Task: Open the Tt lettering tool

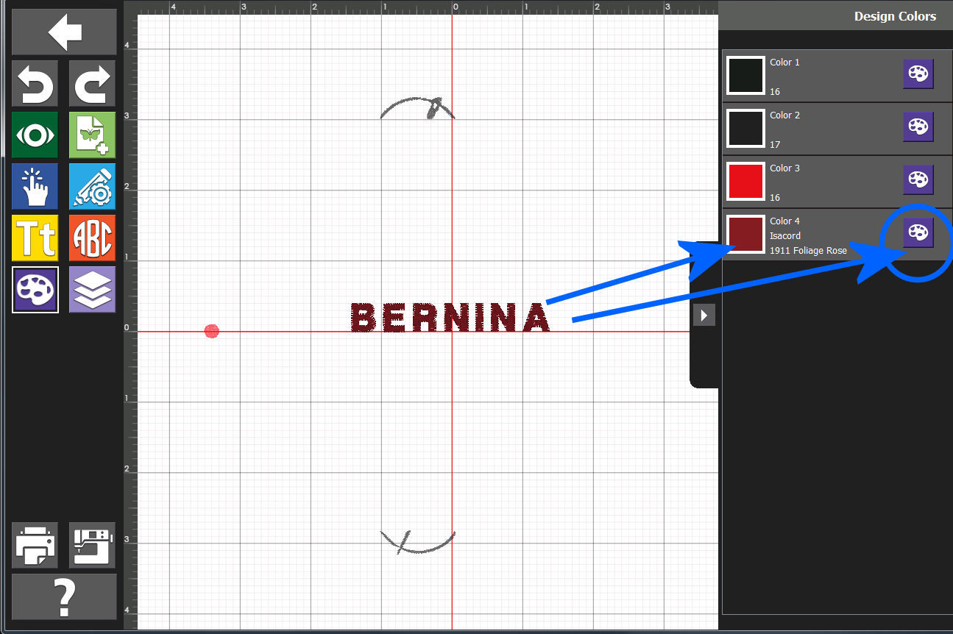Action: click(35, 238)
